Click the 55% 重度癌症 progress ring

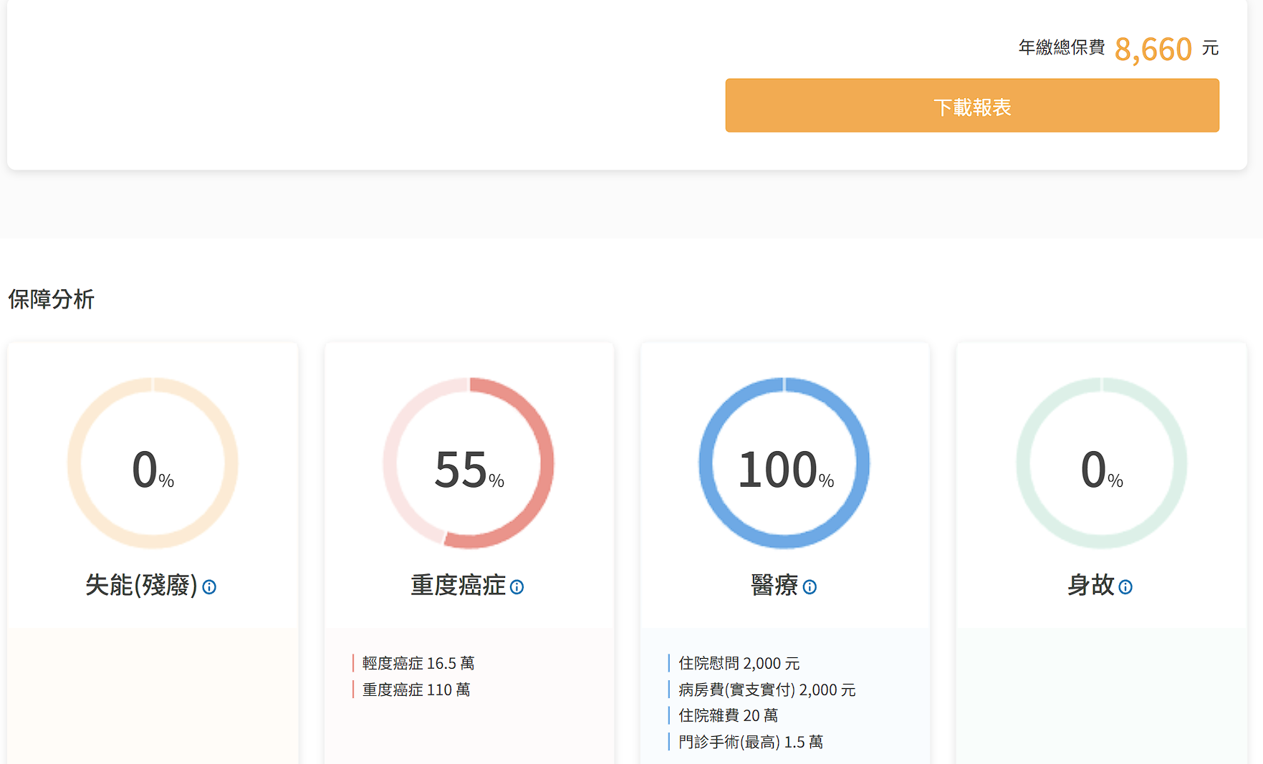tap(469, 463)
